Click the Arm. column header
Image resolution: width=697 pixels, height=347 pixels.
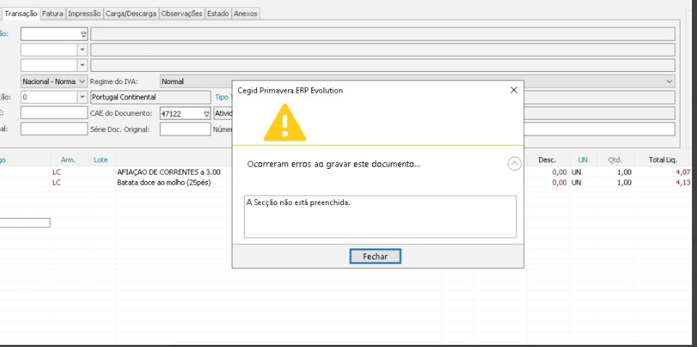[68, 159]
